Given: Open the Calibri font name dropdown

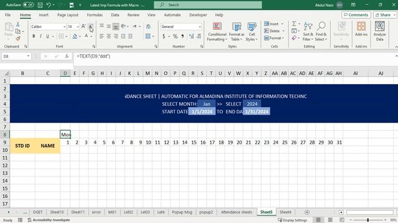Looking at the screenshot, I should pos(64,27).
